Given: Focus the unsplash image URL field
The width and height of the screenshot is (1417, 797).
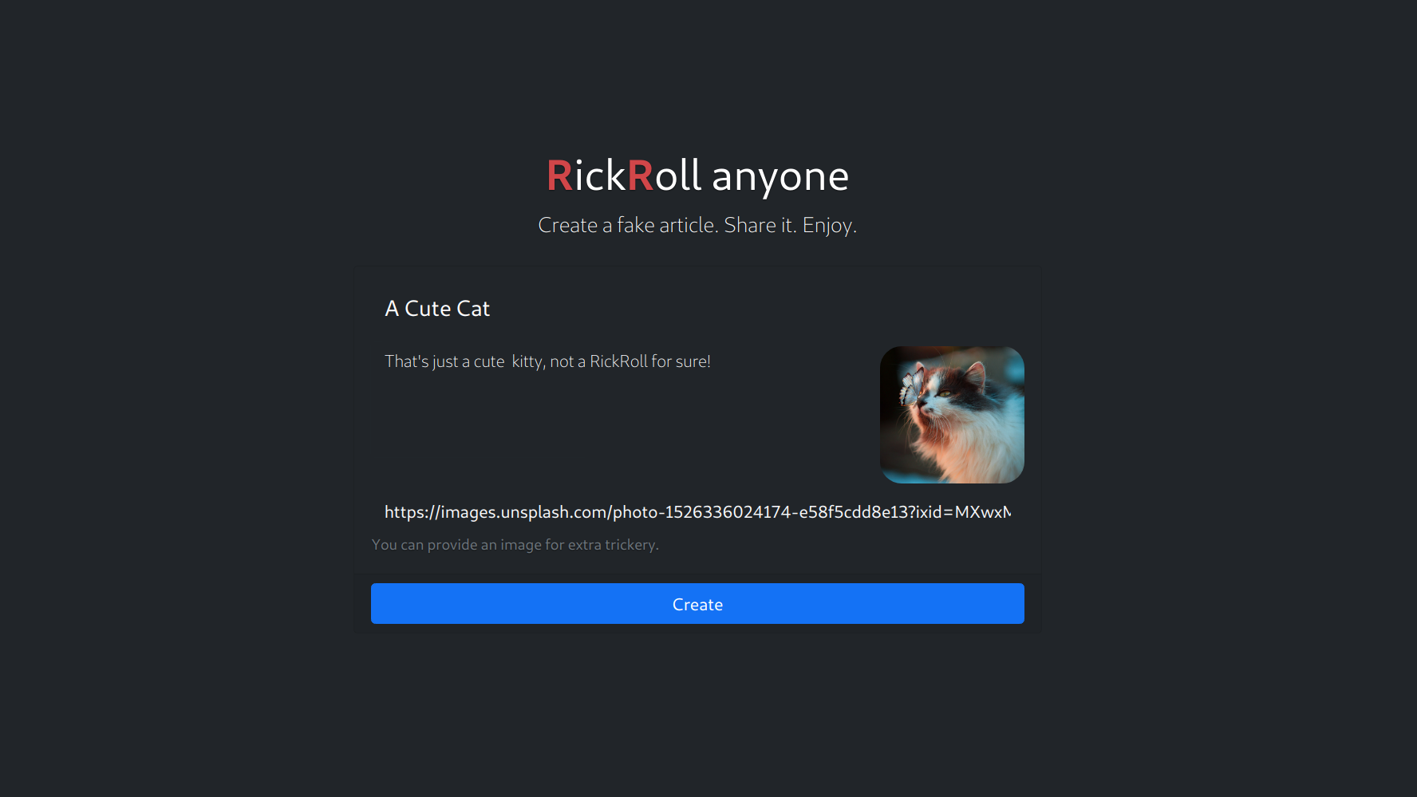Looking at the screenshot, I should [697, 512].
